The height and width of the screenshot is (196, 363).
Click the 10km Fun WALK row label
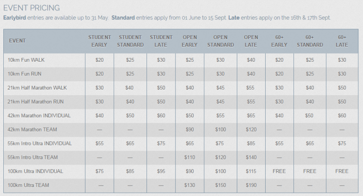coord(26,60)
